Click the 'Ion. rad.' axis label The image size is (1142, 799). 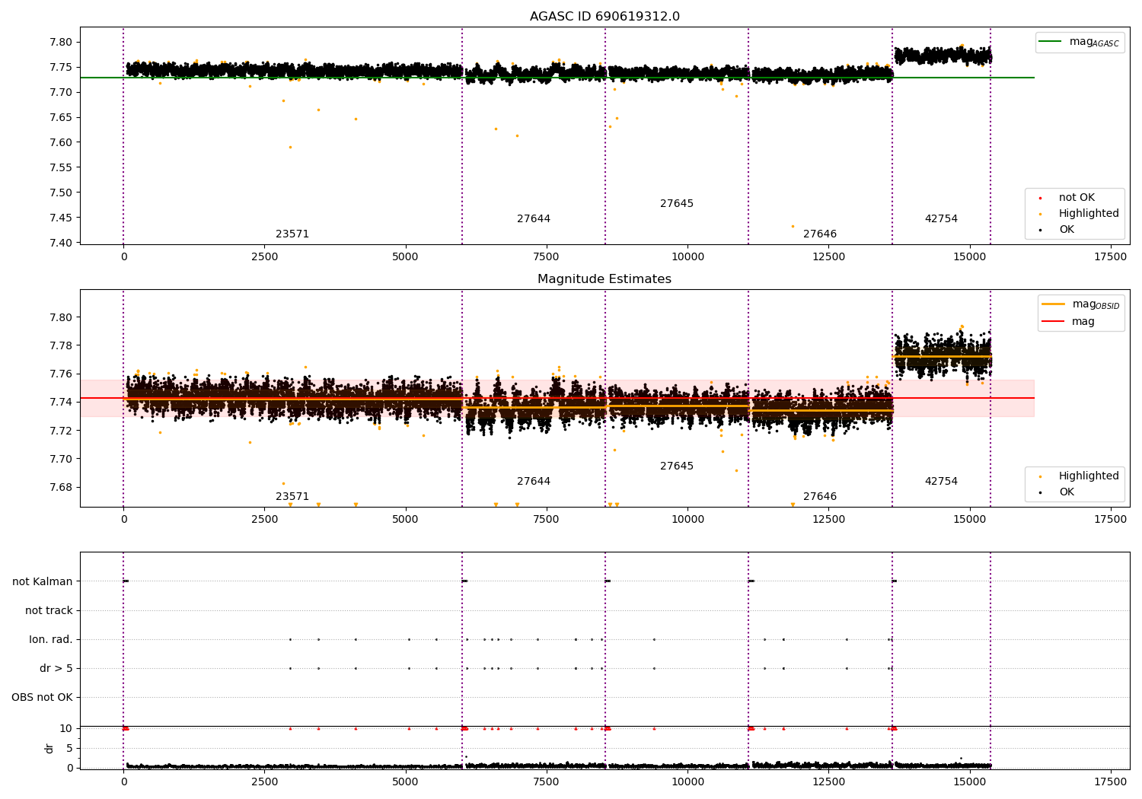[x=51, y=640]
